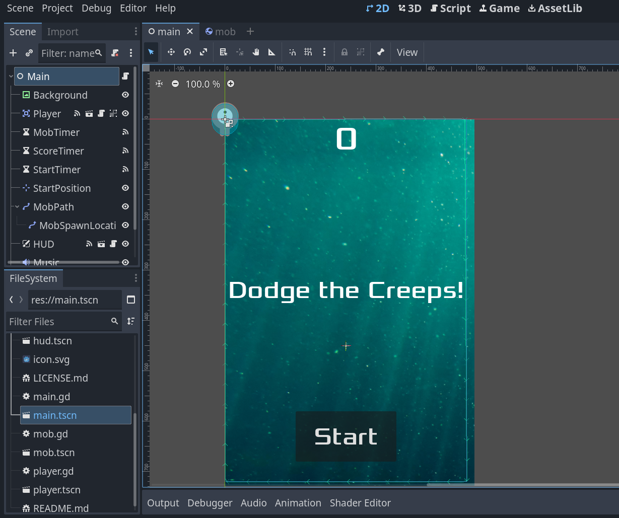Select the Rotate mode tool
The height and width of the screenshot is (518, 619).
187,52
